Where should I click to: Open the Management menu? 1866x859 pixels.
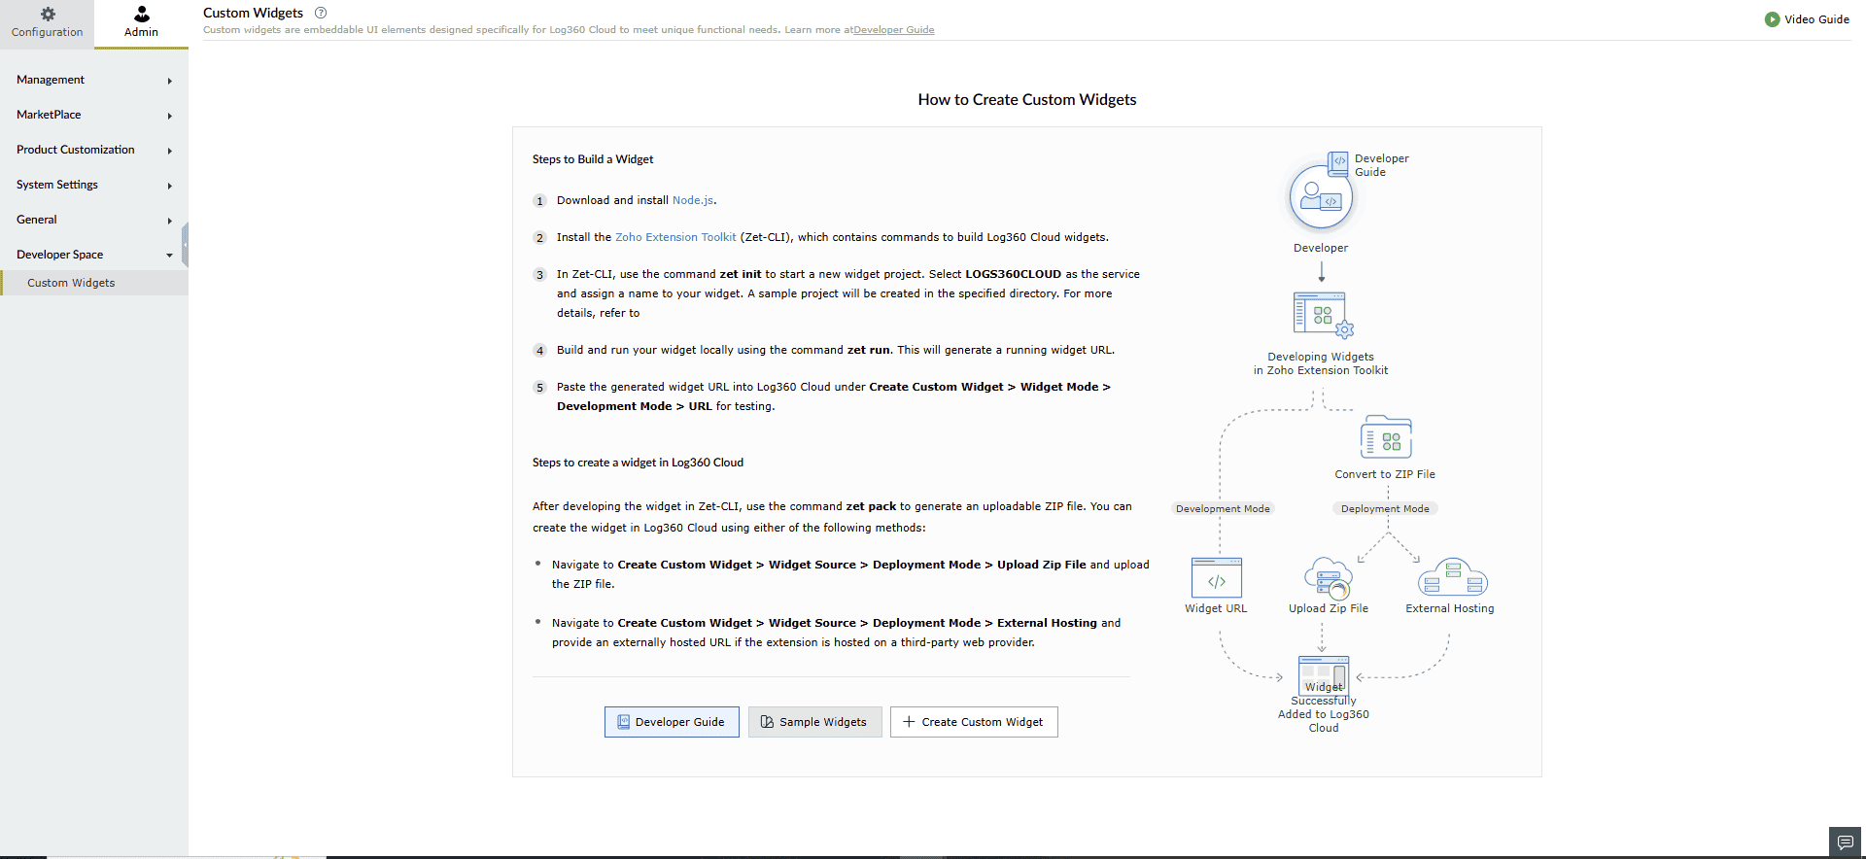tap(94, 80)
